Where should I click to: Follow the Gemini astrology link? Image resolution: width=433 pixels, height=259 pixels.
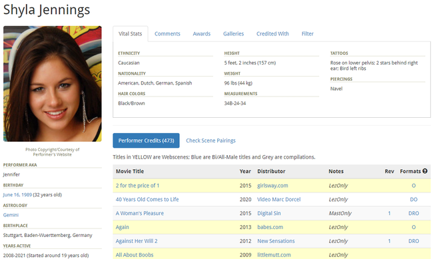(x=11, y=215)
